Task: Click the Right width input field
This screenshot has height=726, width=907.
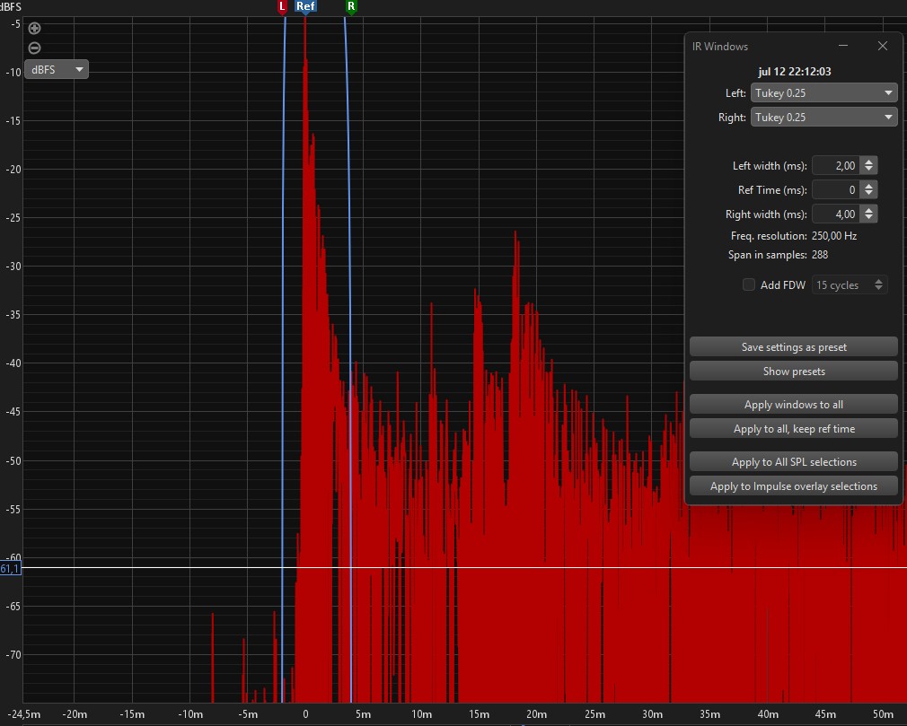Action: 835,214
